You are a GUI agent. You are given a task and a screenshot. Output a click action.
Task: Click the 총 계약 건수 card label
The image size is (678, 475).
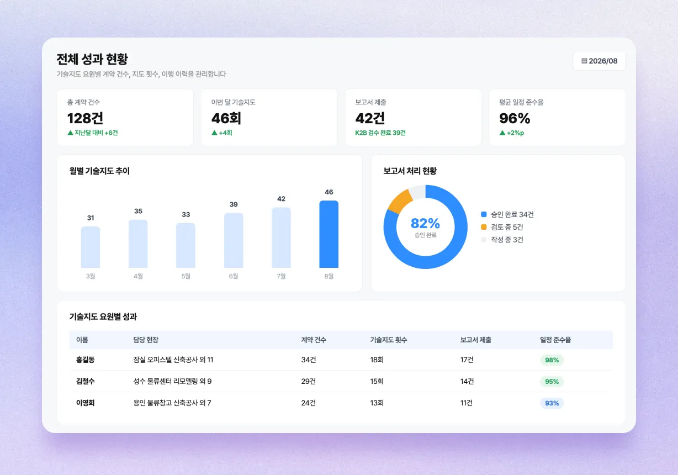pos(83,102)
